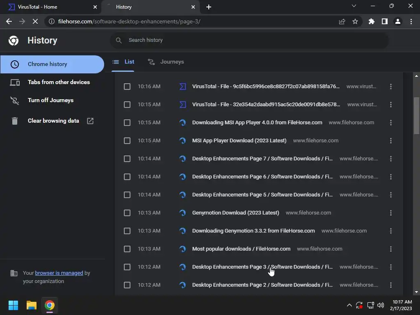
Task: Click the back navigation arrow
Action: 9,21
